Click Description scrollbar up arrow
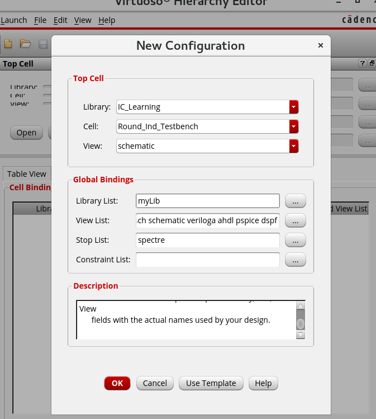The image size is (376, 419). click(301, 305)
